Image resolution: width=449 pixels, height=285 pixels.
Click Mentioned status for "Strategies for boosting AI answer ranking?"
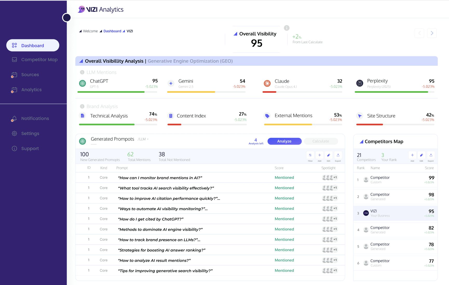click(284, 250)
